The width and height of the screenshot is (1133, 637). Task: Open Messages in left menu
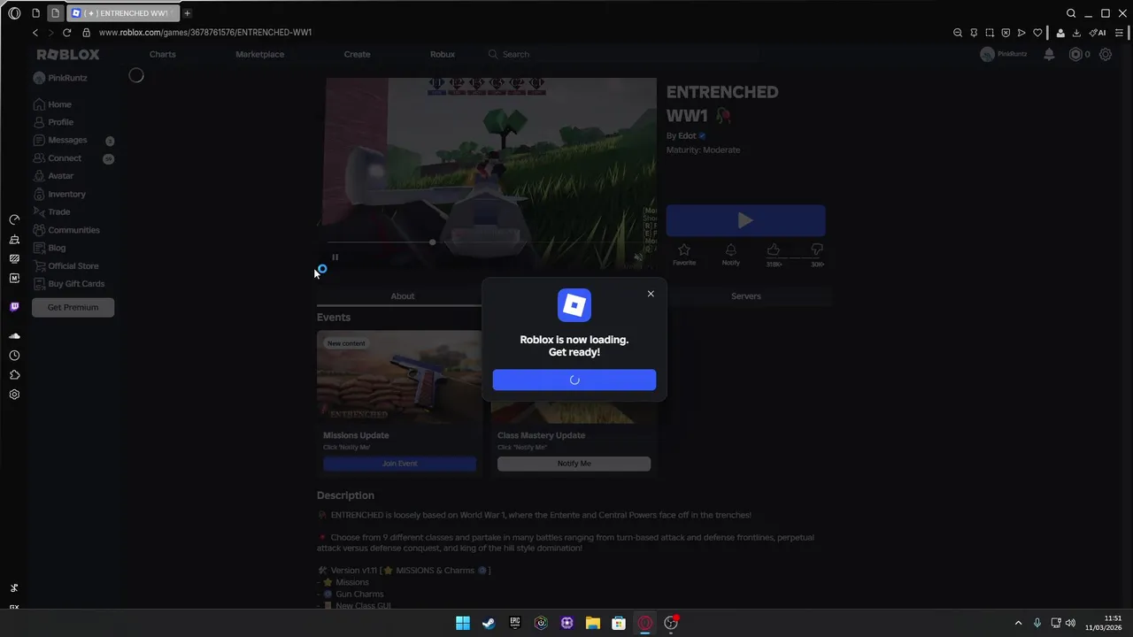(60, 140)
